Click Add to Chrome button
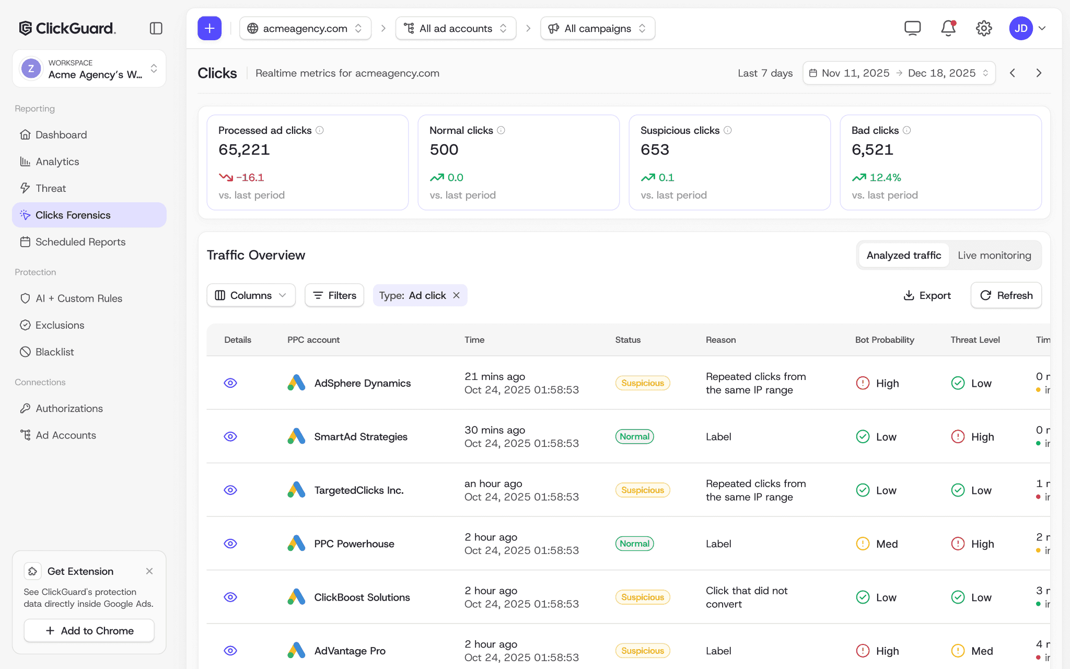This screenshot has height=669, width=1070. 89,631
